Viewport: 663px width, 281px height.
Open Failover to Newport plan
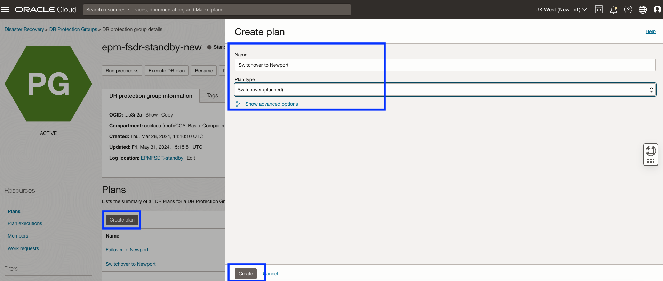click(127, 250)
